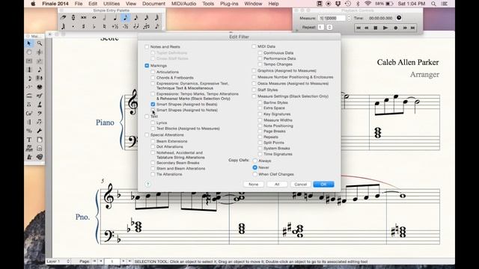The height and width of the screenshot is (269, 479).
Task: Open the File menu
Action: [79, 4]
